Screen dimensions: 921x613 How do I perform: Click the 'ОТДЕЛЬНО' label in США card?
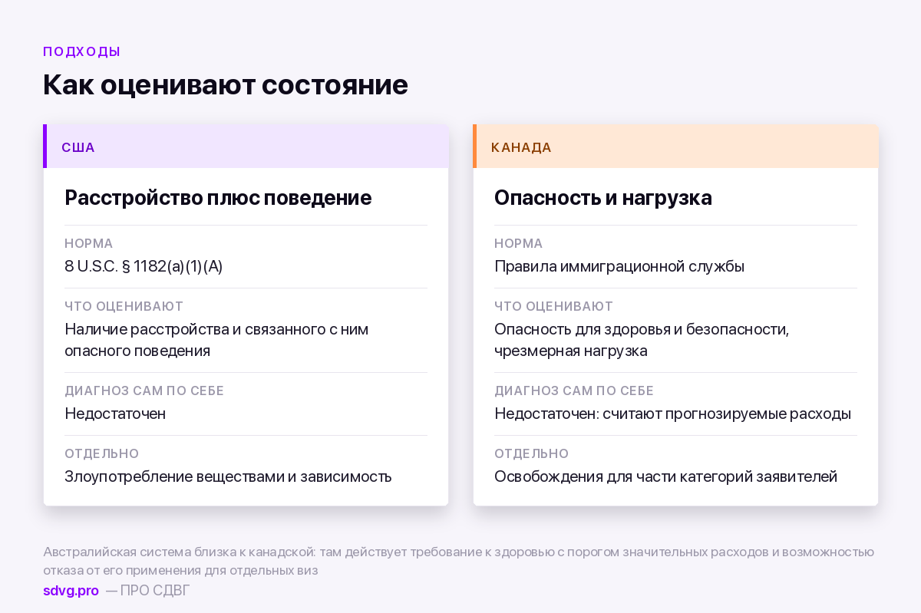click(102, 454)
